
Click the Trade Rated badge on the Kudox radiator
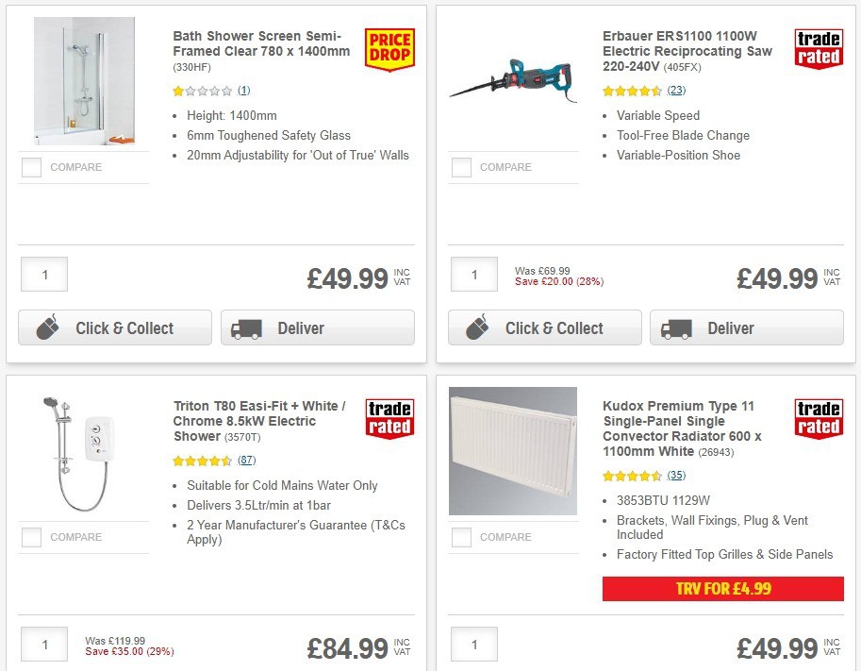pos(819,416)
